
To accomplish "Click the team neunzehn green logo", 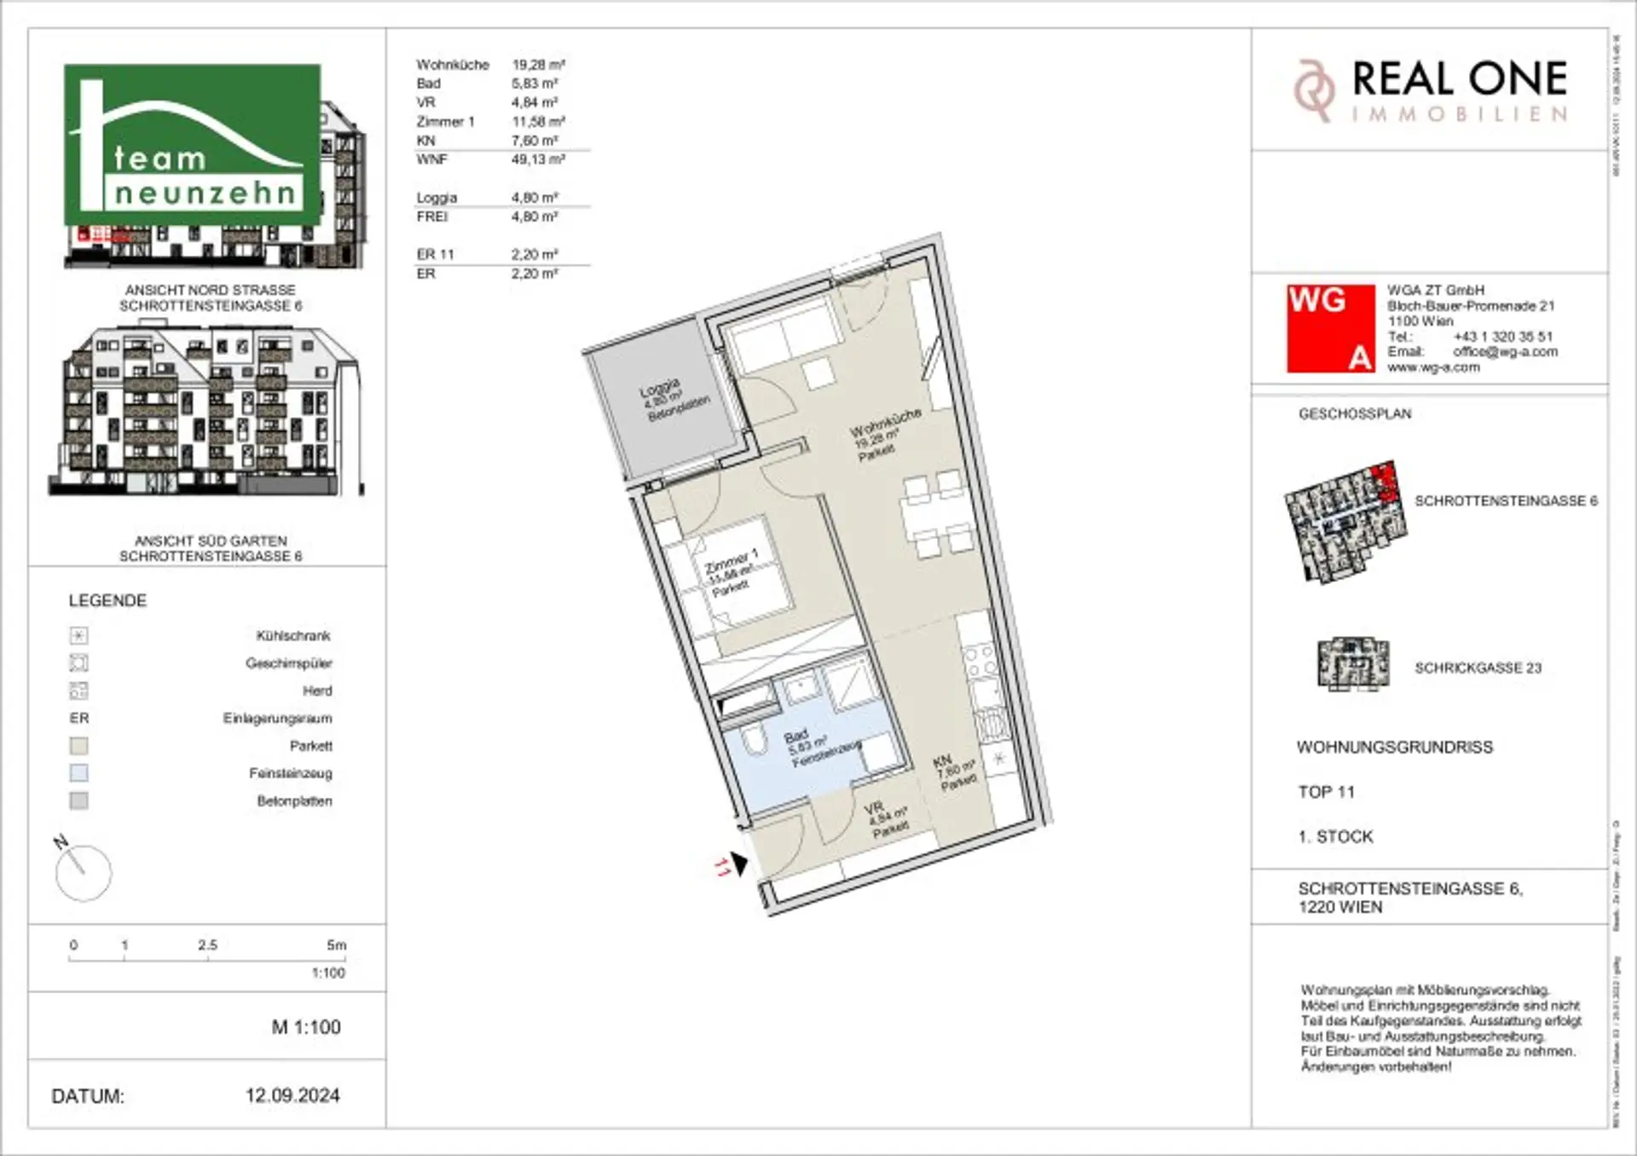I will tap(193, 144).
